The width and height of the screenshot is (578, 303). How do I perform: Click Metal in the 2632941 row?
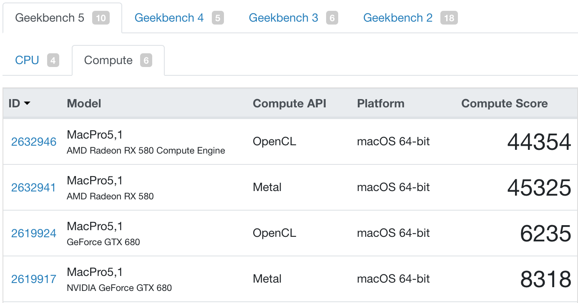click(x=267, y=187)
